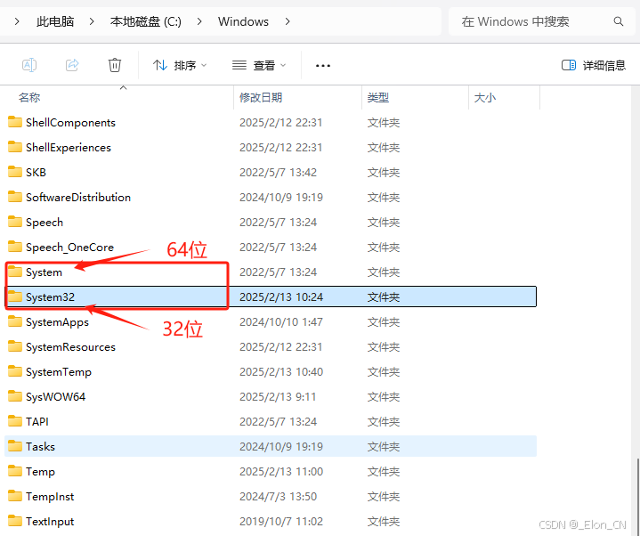
Task: Select the SystemResources folder icon
Action: (15, 346)
